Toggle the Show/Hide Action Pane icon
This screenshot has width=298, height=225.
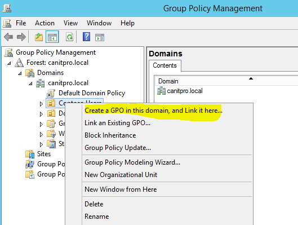(x=100, y=37)
